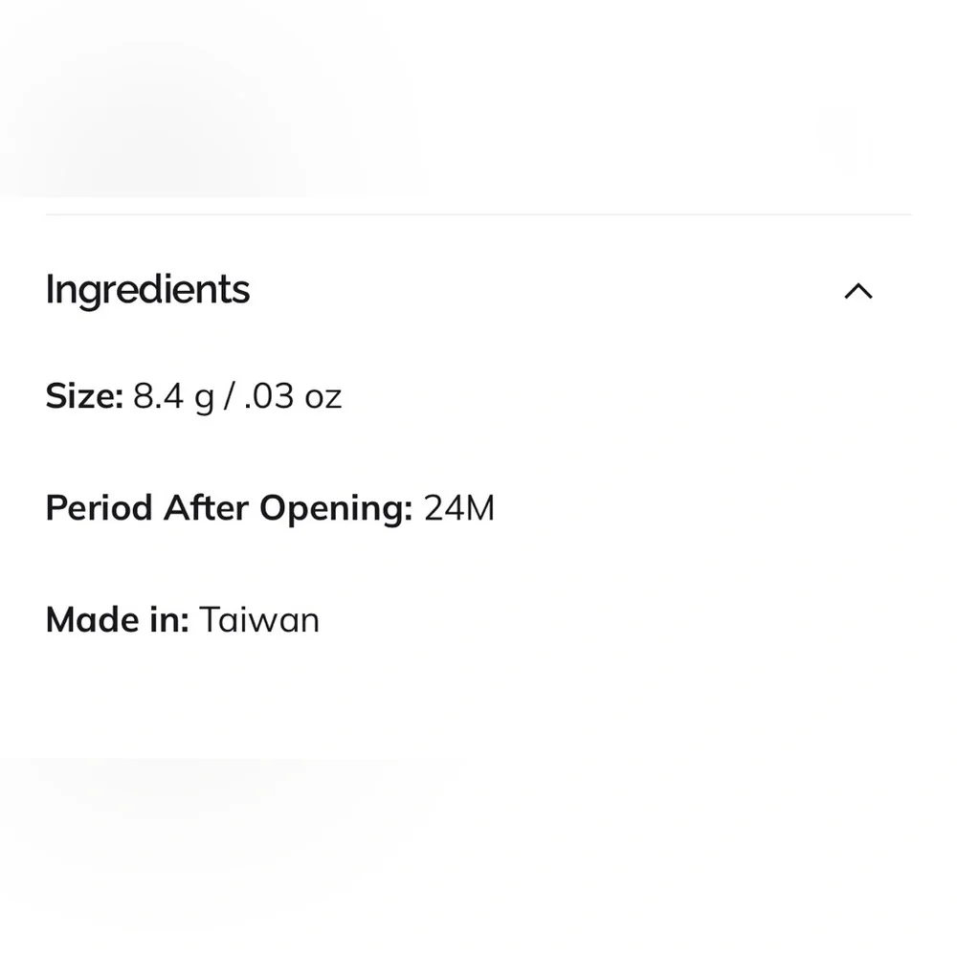Image resolution: width=957 pixels, height=957 pixels.
Task: Click the word After in the label
Action: pyautogui.click(x=207, y=508)
